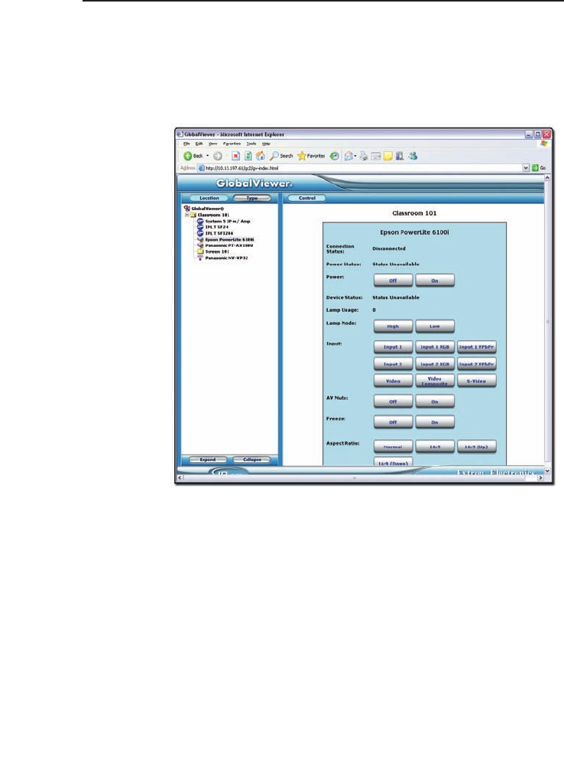Open the Edit menu

[x=199, y=144]
